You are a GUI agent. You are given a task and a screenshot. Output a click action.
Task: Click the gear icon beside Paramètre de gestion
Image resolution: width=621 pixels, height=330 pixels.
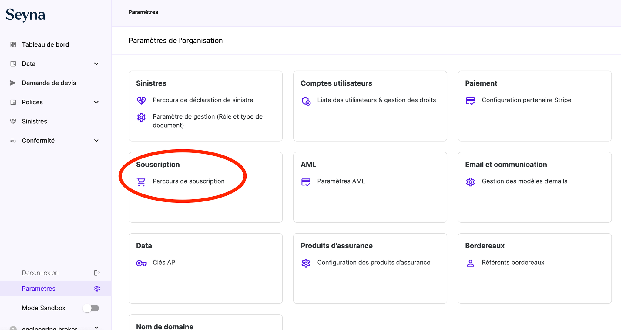pos(141,117)
